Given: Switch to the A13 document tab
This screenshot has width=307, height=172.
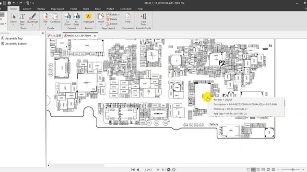Looking at the screenshot, I should pos(54,36).
